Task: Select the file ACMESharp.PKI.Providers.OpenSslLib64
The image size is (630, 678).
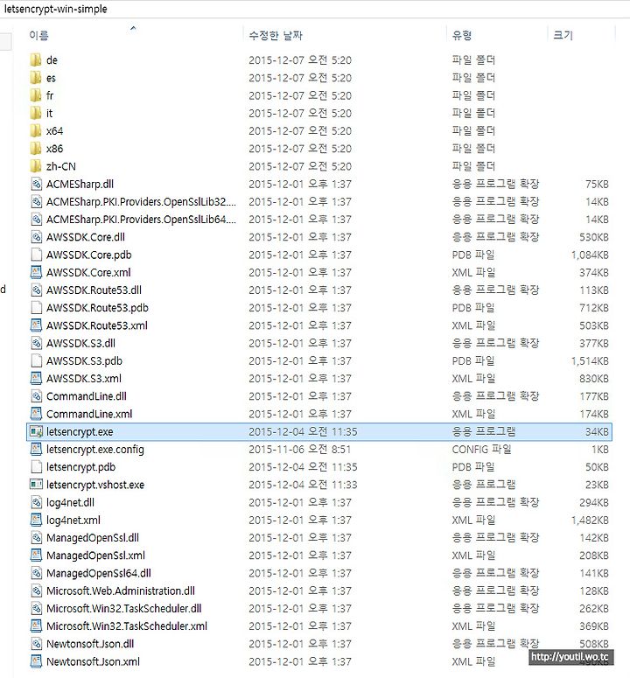Action: click(141, 220)
